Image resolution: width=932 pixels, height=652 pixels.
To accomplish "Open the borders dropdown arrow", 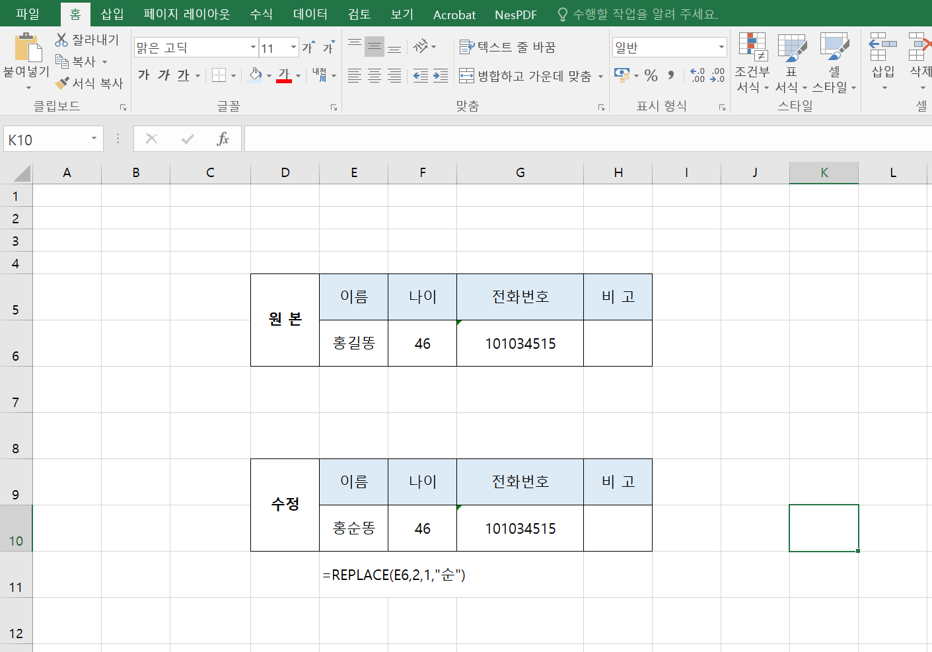I will pyautogui.click(x=233, y=76).
